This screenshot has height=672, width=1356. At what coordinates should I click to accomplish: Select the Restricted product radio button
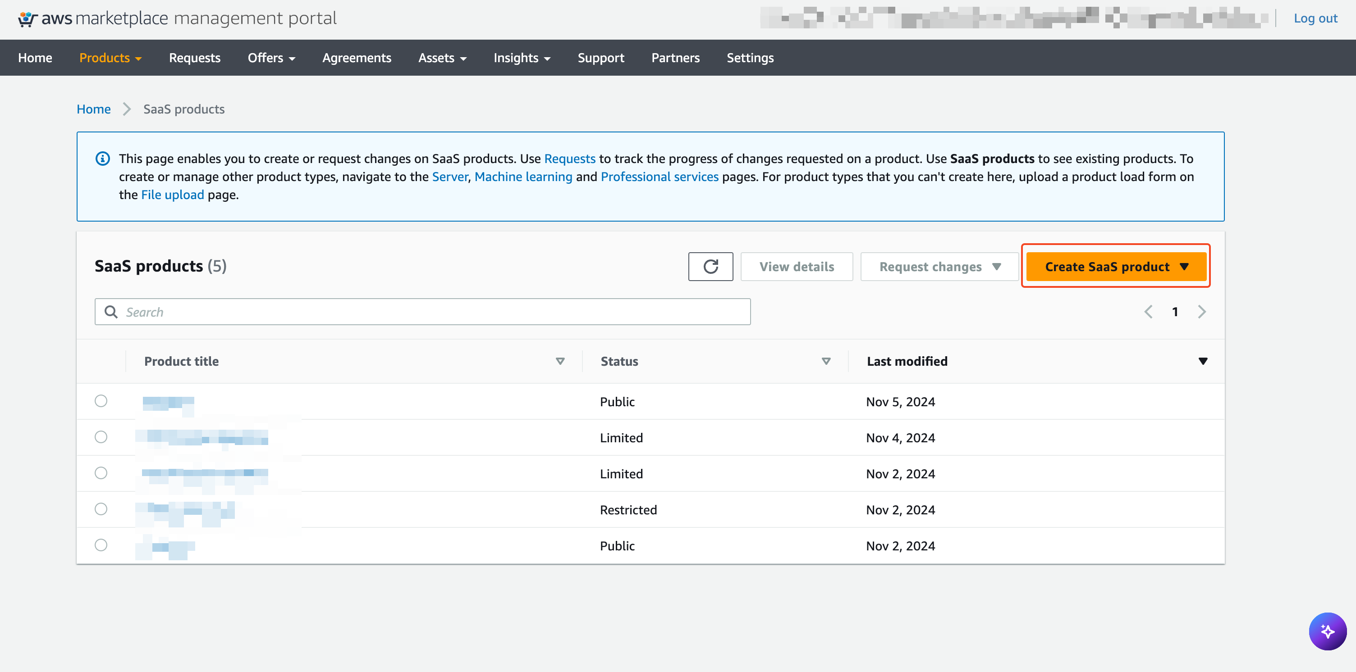[101, 509]
